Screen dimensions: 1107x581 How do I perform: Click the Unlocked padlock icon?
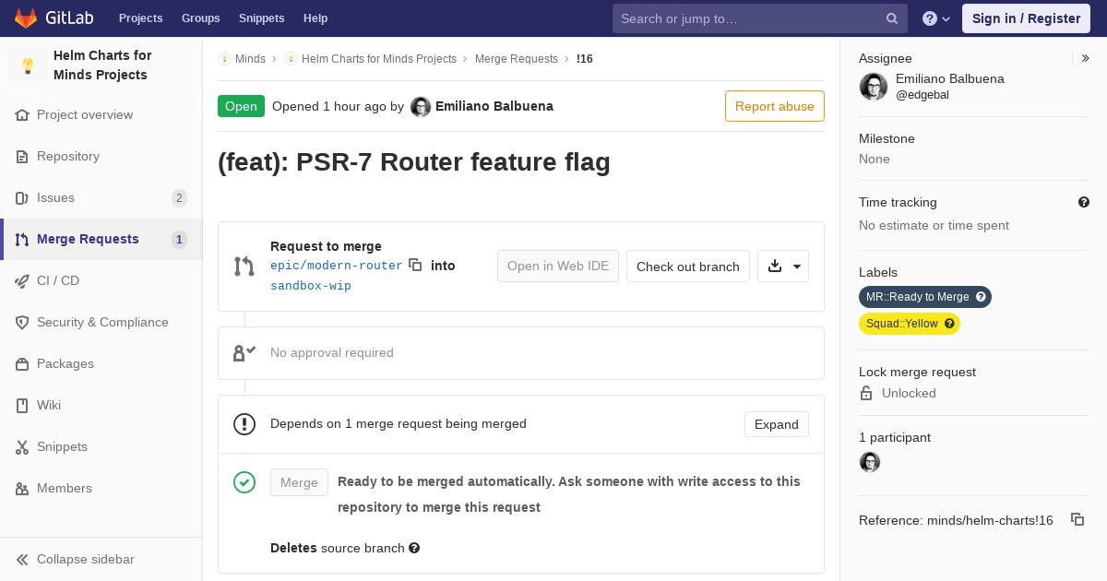coord(866,393)
